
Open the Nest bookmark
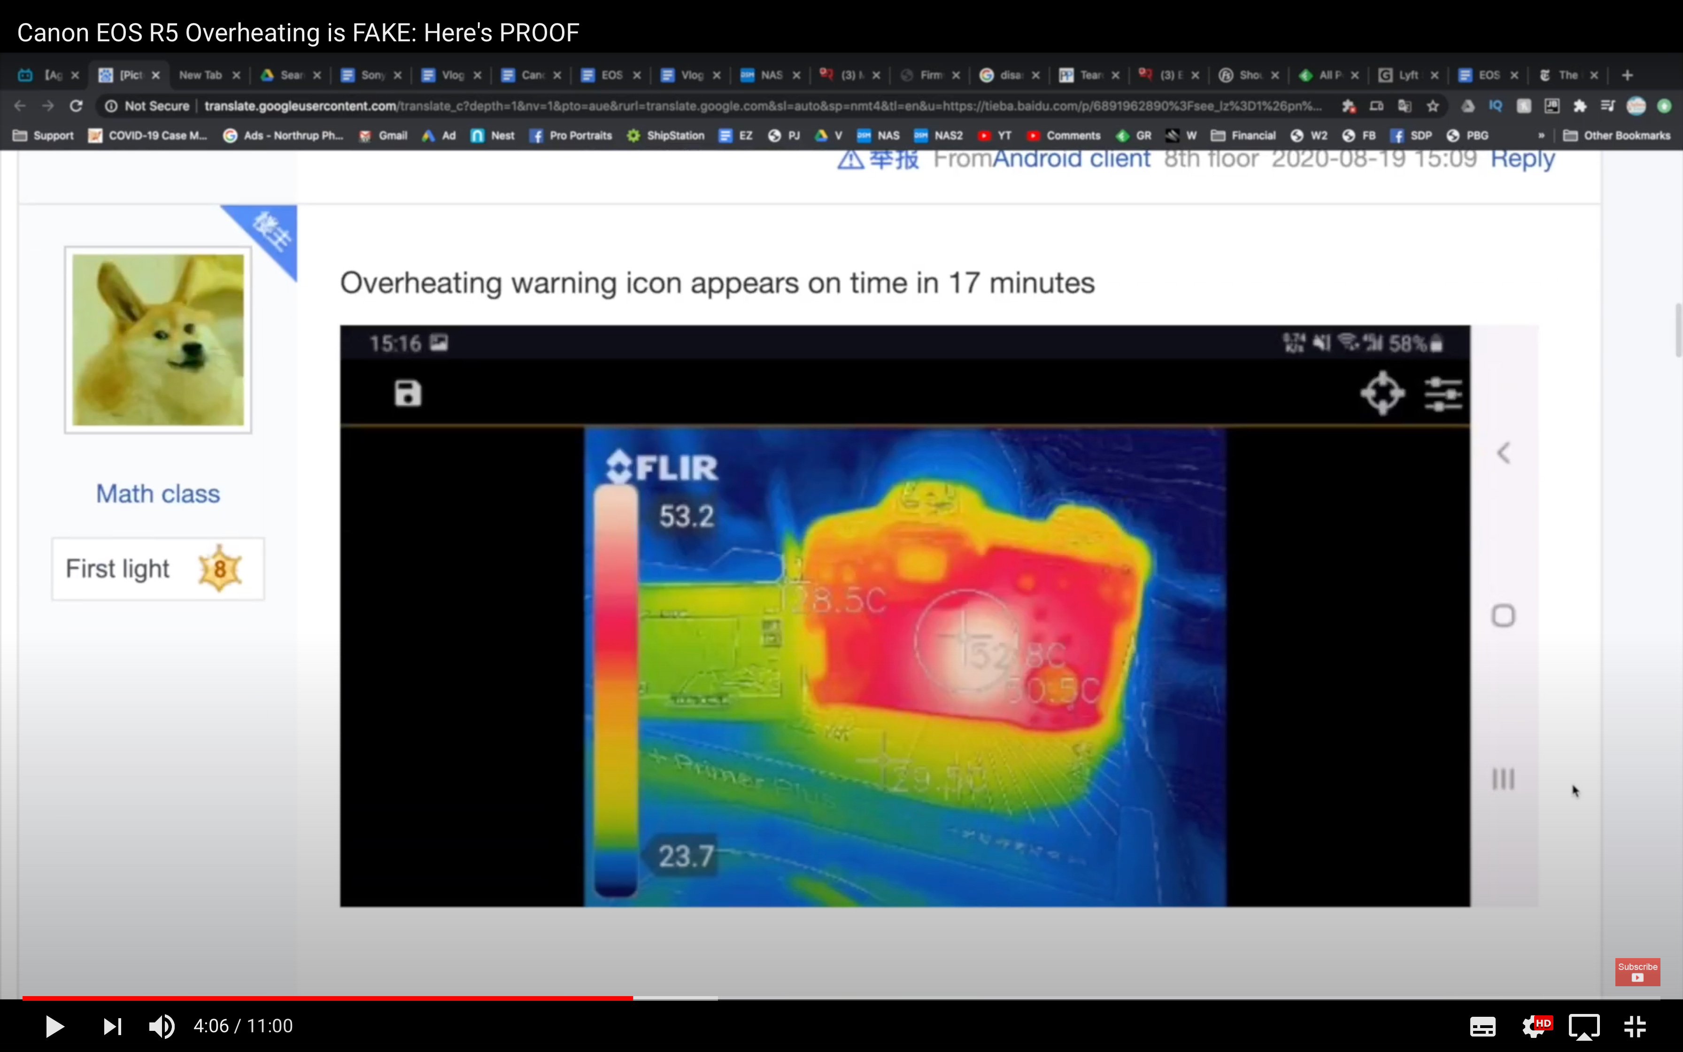point(493,136)
